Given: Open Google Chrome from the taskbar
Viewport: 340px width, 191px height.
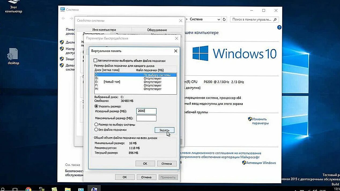Looking at the screenshot, I should (28, 189).
